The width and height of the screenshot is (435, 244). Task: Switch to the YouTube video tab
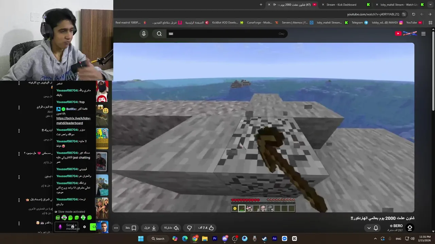coord(292,5)
